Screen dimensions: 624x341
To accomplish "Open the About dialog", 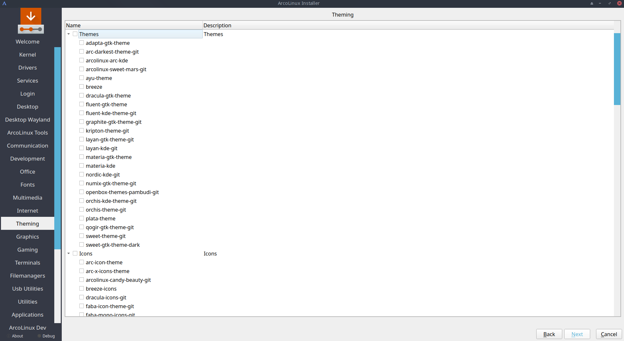I will [18, 336].
